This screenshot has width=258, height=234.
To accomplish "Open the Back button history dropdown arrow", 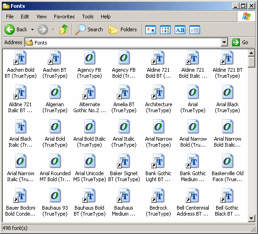I will coord(32,30).
